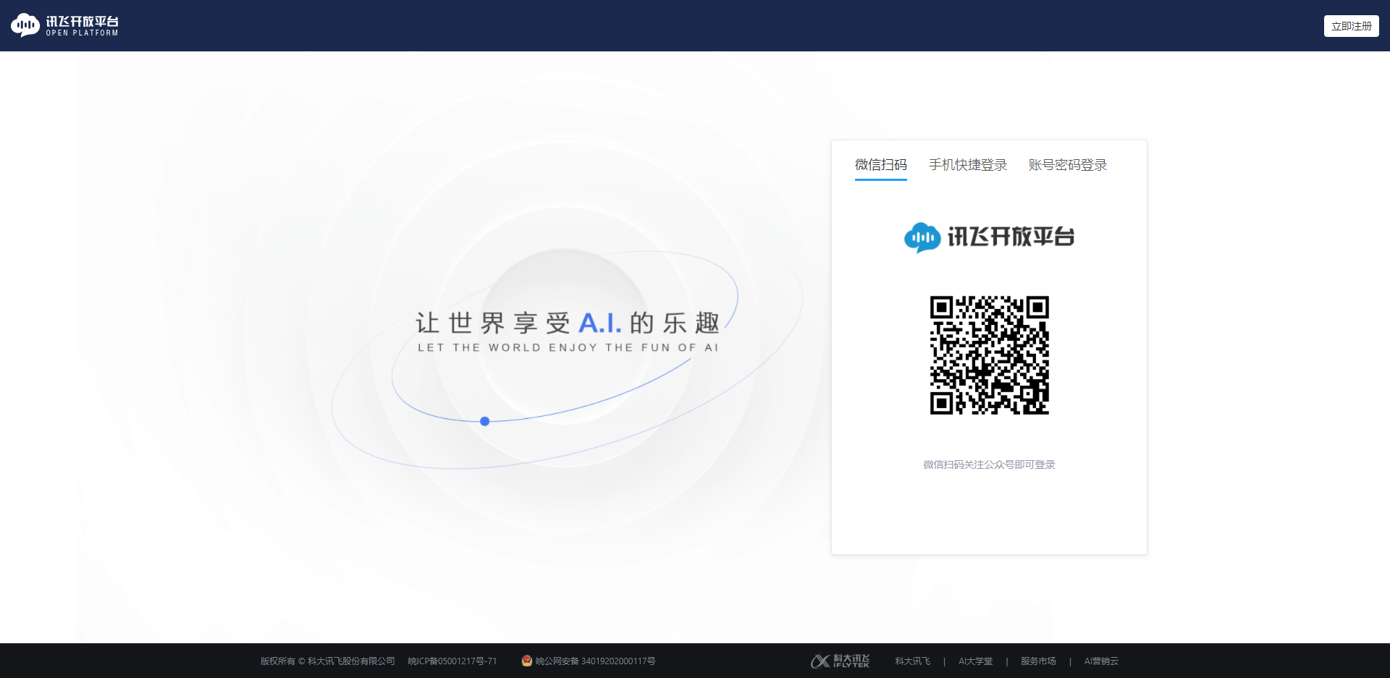
Task: Switch to the 手机快捷登录 tab
Action: click(968, 165)
